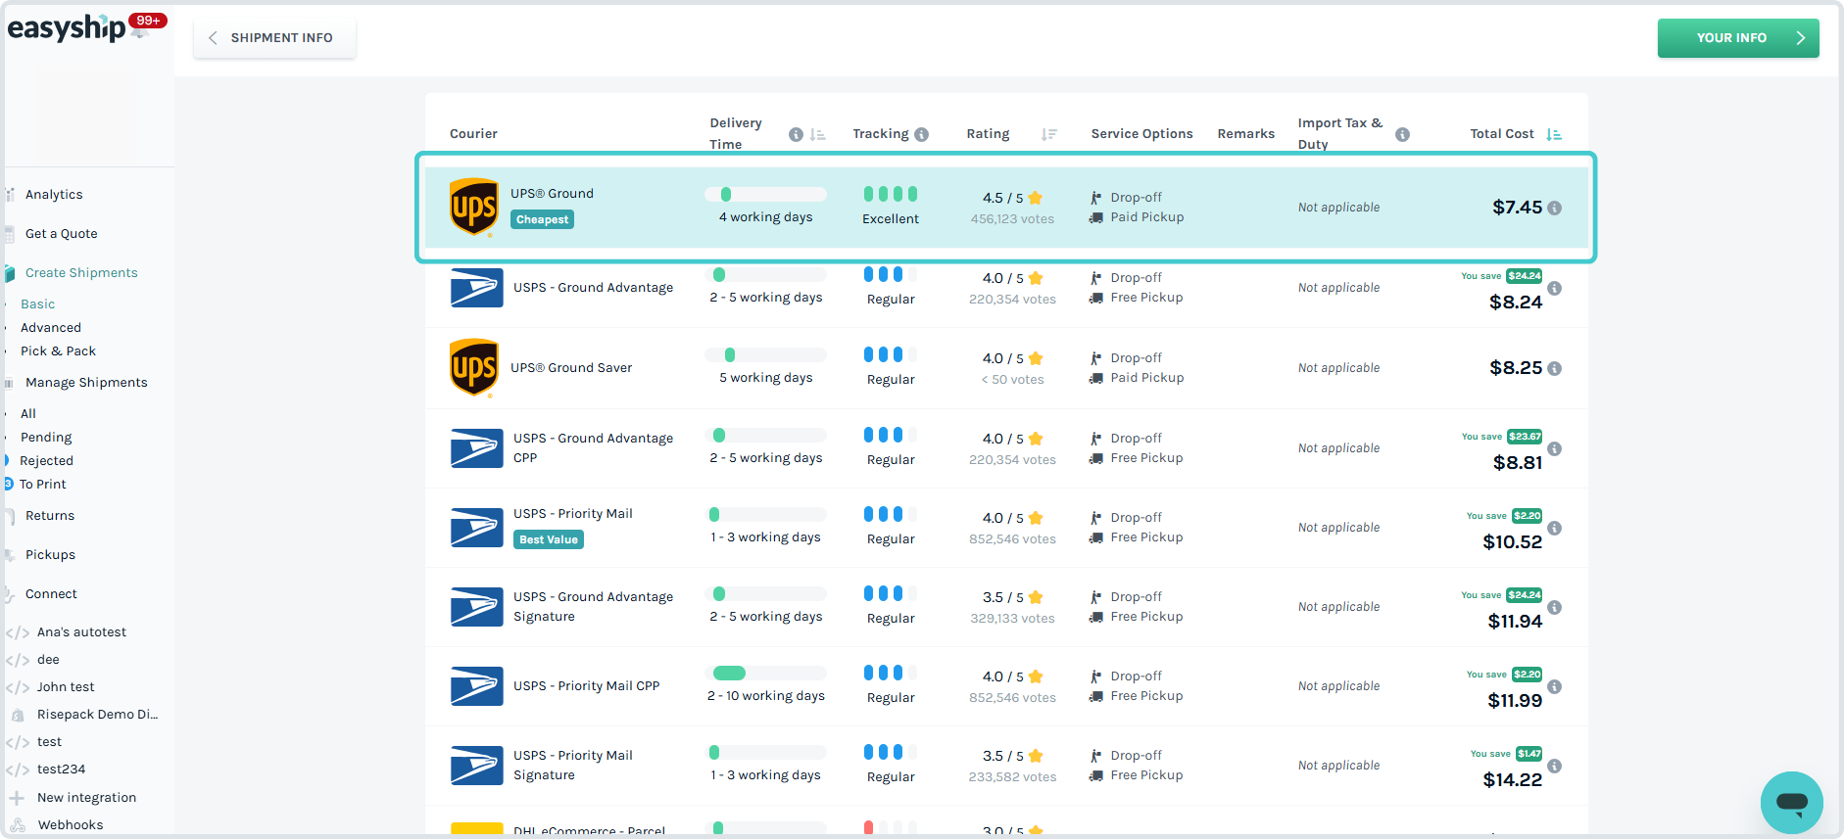This screenshot has width=1844, height=839.
Task: Click the Paid Pickup option for UPS Ground
Action: [x=1146, y=217]
